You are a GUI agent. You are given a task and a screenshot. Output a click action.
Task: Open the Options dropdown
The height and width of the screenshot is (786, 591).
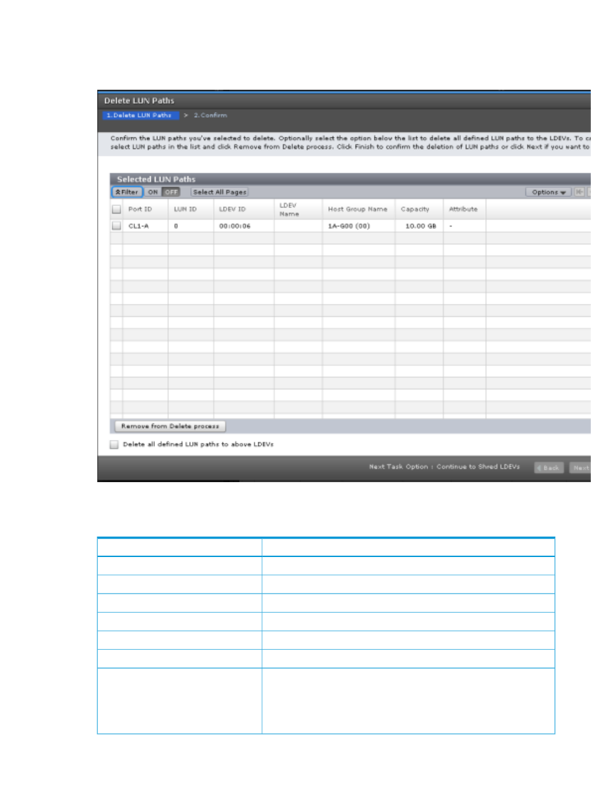click(548, 192)
